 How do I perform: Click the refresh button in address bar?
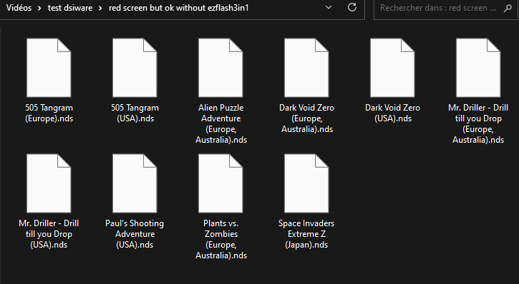pos(352,7)
